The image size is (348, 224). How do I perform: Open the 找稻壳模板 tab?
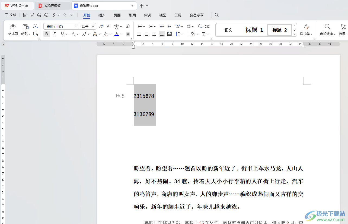coord(52,5)
